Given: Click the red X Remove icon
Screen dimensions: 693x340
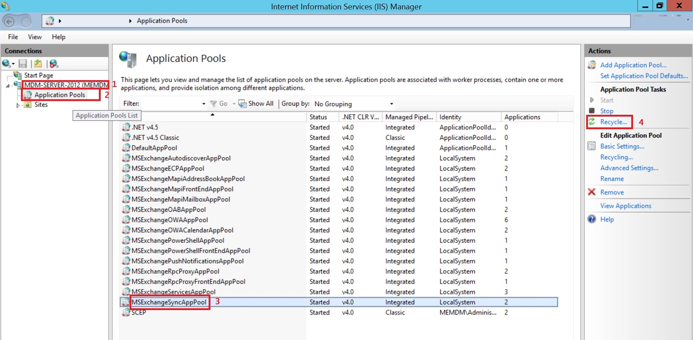Looking at the screenshot, I should point(592,192).
